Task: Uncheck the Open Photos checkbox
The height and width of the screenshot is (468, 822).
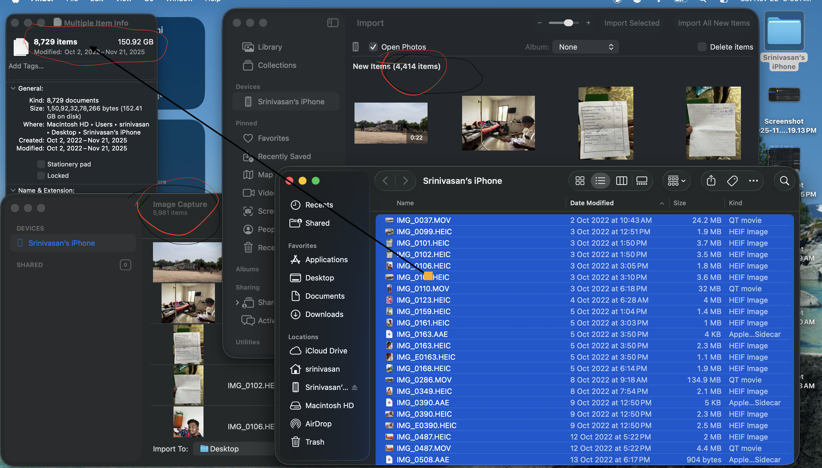Action: 373,47
